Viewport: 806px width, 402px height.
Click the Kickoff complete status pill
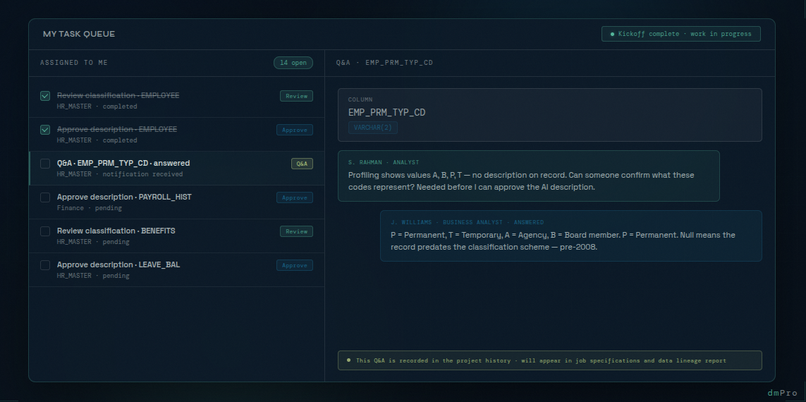tap(680, 34)
